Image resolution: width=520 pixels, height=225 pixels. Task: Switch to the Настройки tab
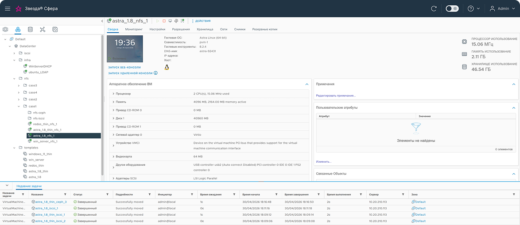(157, 30)
